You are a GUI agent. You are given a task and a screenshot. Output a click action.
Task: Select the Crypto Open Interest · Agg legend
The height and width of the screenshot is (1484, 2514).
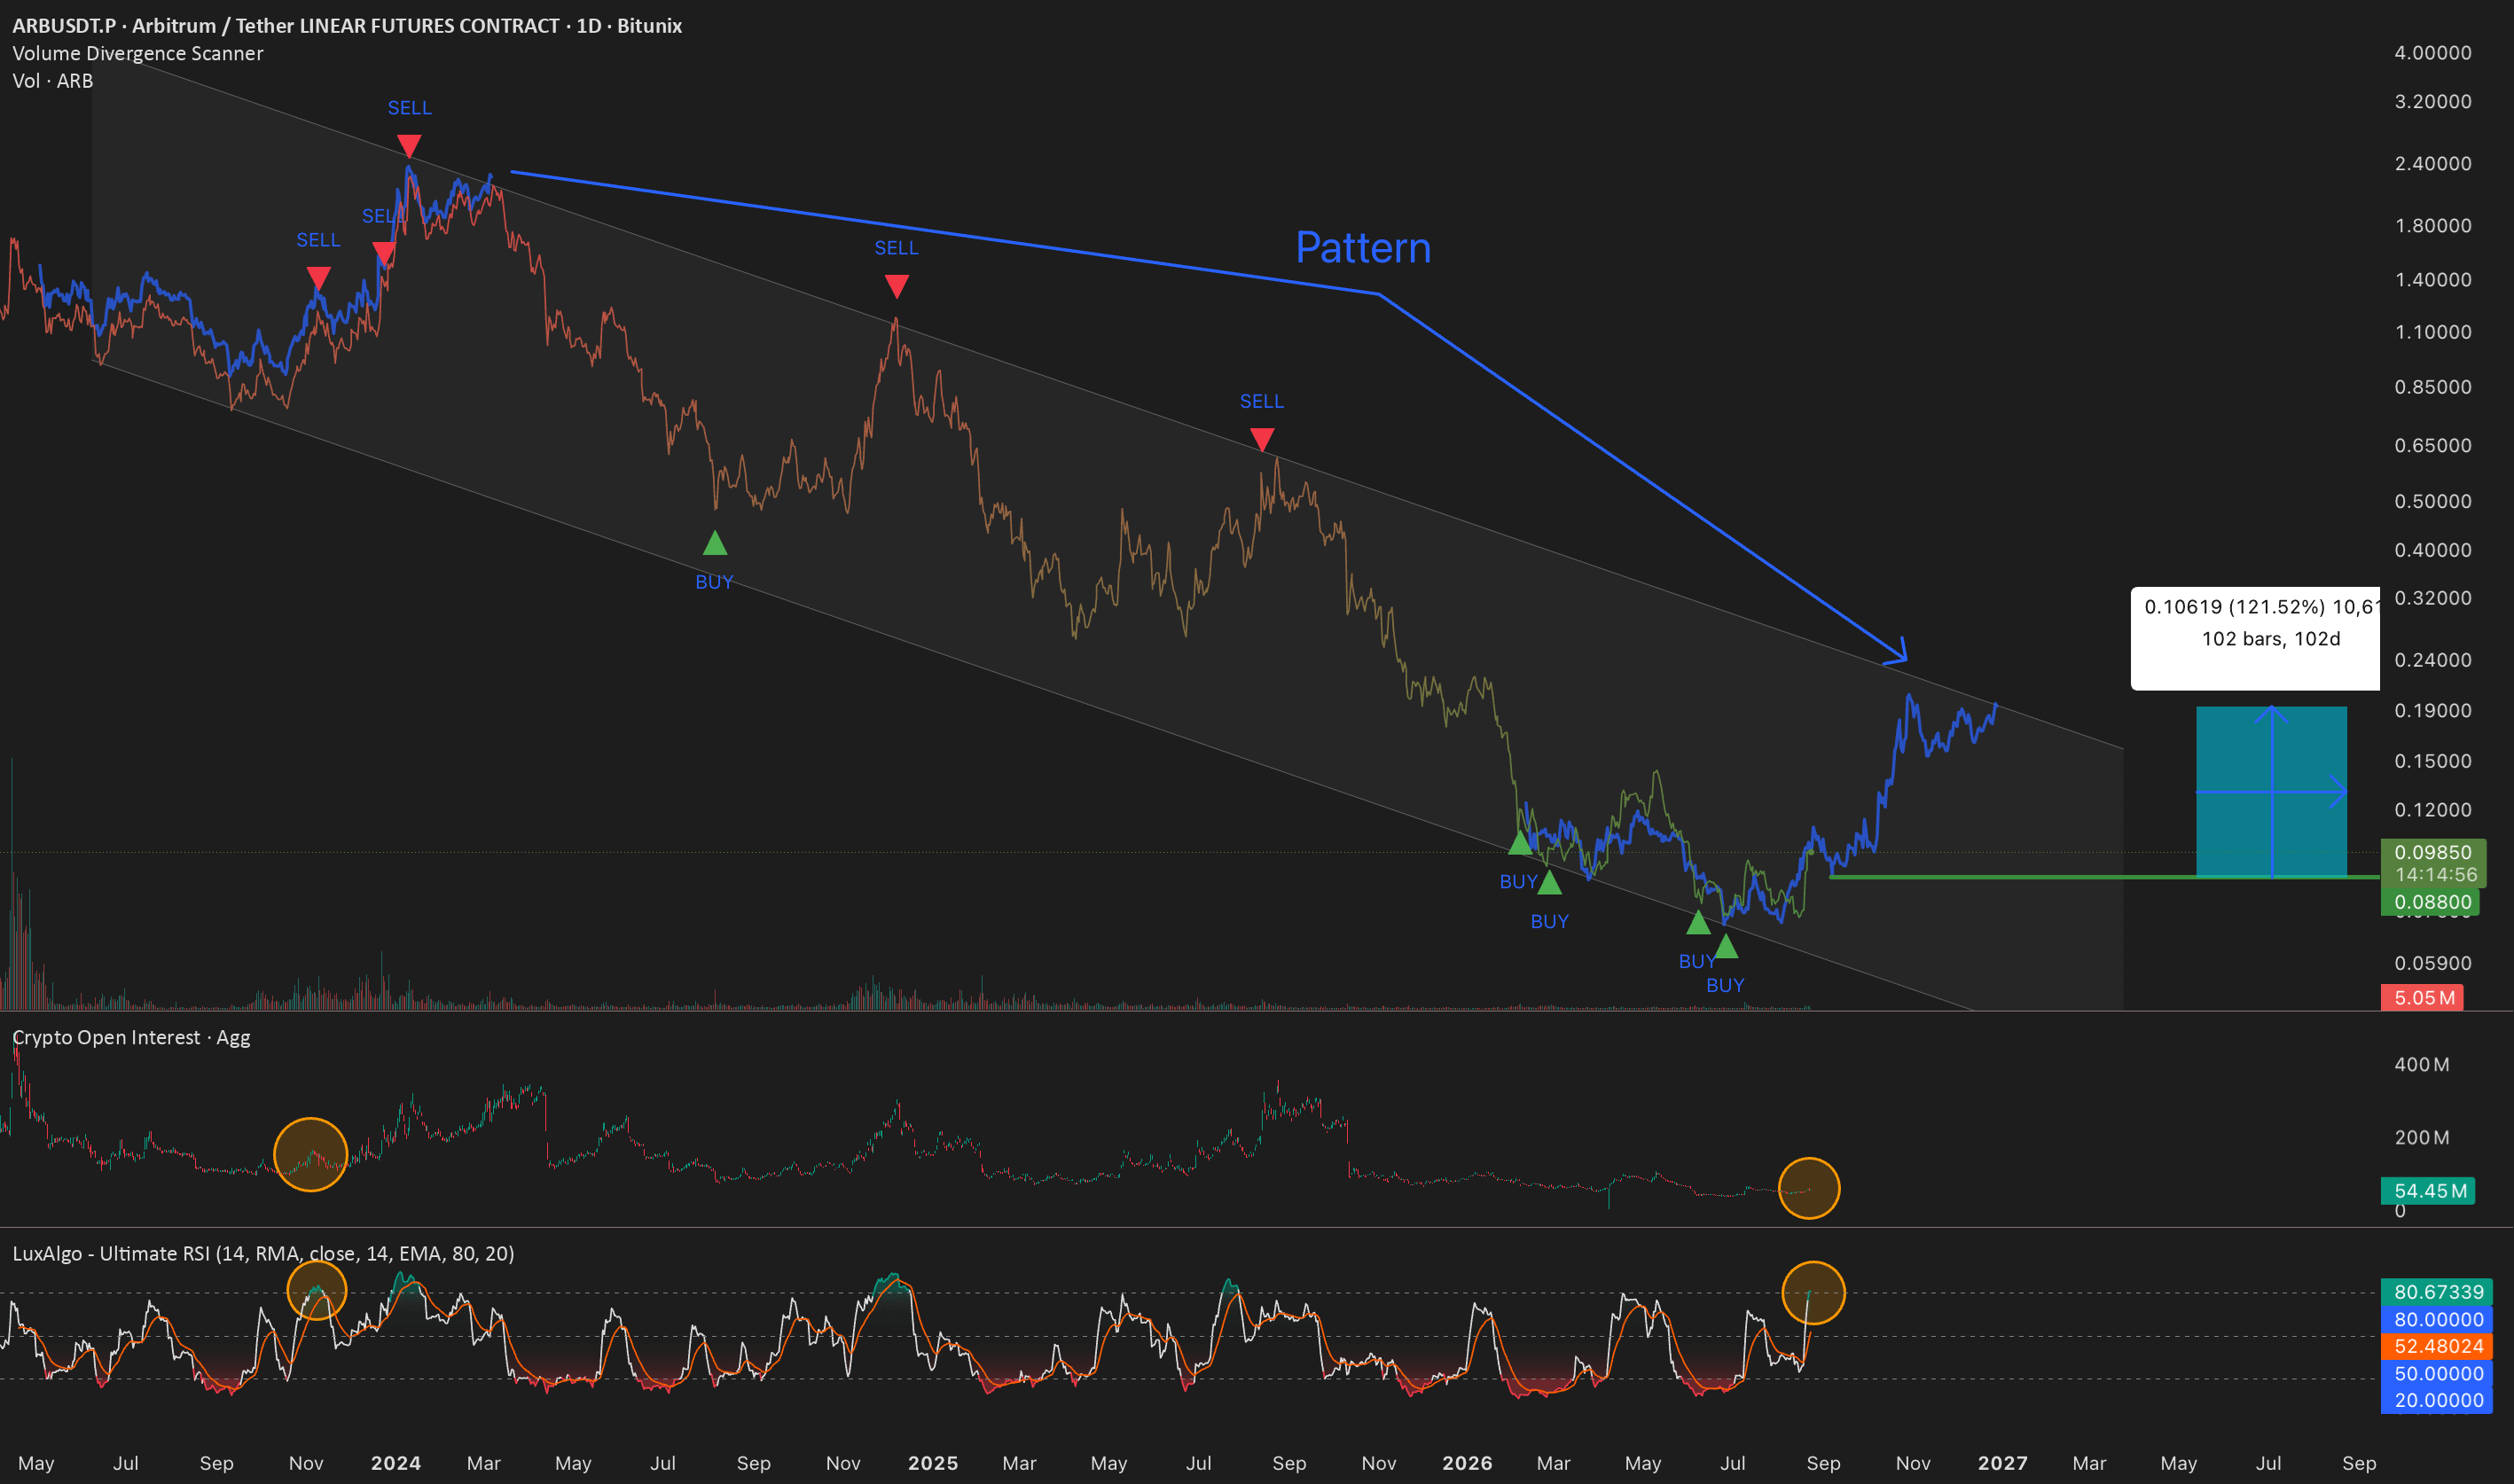tap(131, 1038)
